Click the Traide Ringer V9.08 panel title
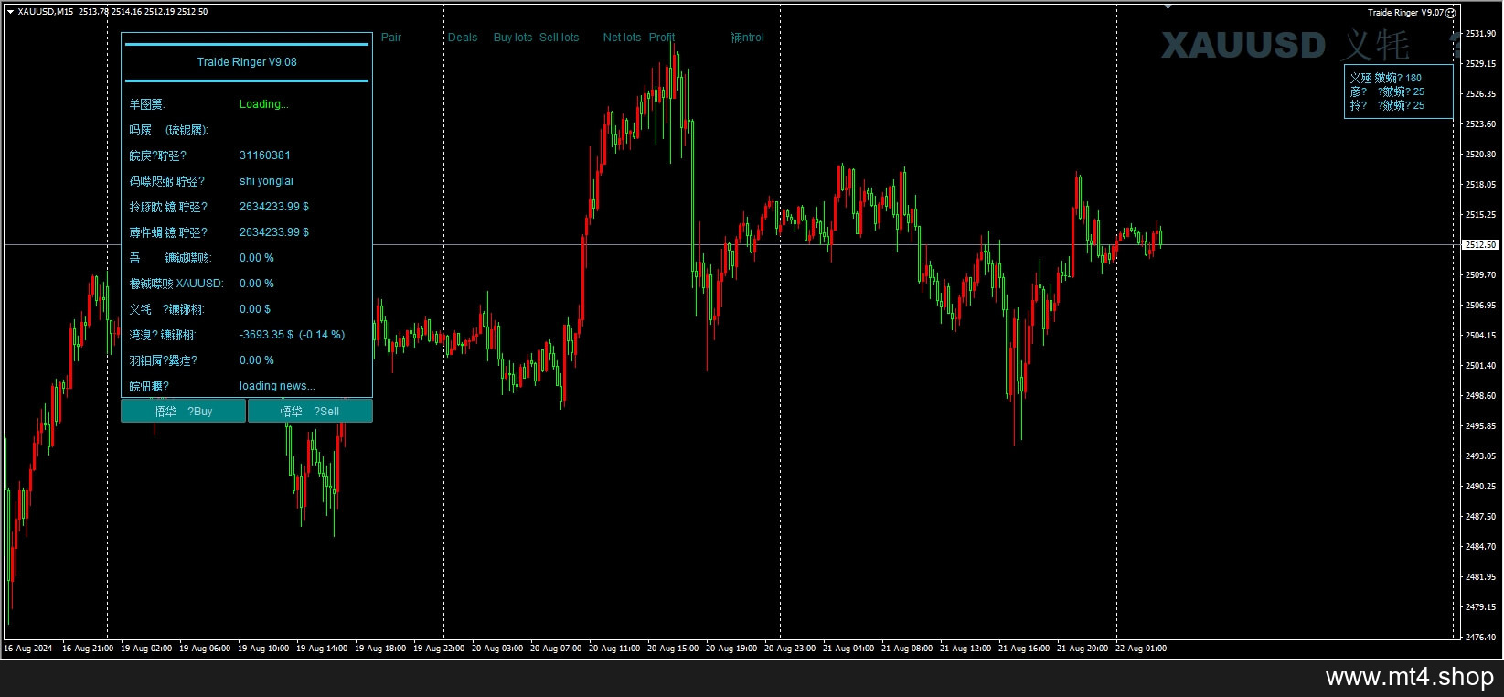 click(247, 62)
